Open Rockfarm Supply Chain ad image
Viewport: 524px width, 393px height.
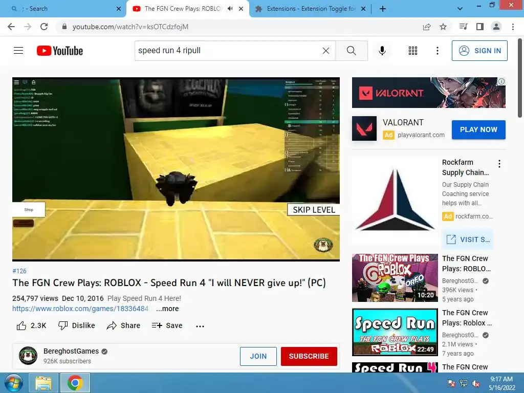pyautogui.click(x=395, y=201)
